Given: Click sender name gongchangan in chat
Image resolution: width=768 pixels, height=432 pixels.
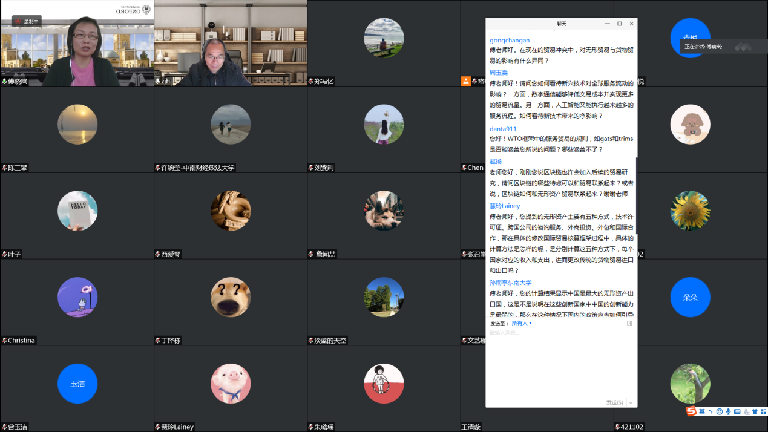Looking at the screenshot, I should pos(509,41).
